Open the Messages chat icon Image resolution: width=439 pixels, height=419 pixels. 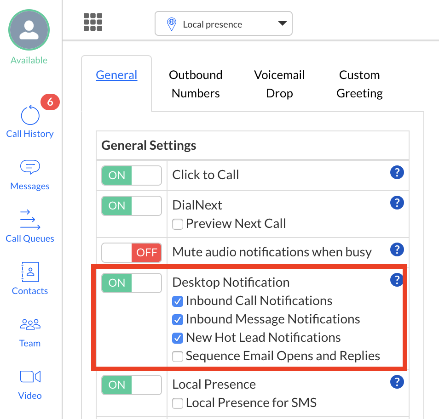coord(30,168)
